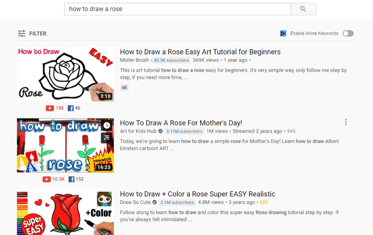Screen dimensions: 373x235
Task: Click 'Streamed 2 years ago' text
Action: point(257,131)
